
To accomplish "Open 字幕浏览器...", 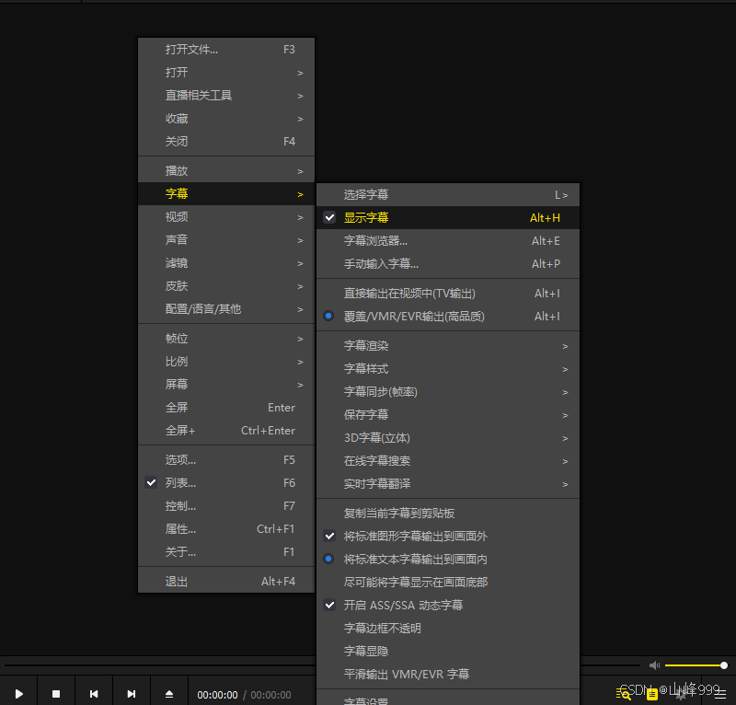I will pos(448,240).
